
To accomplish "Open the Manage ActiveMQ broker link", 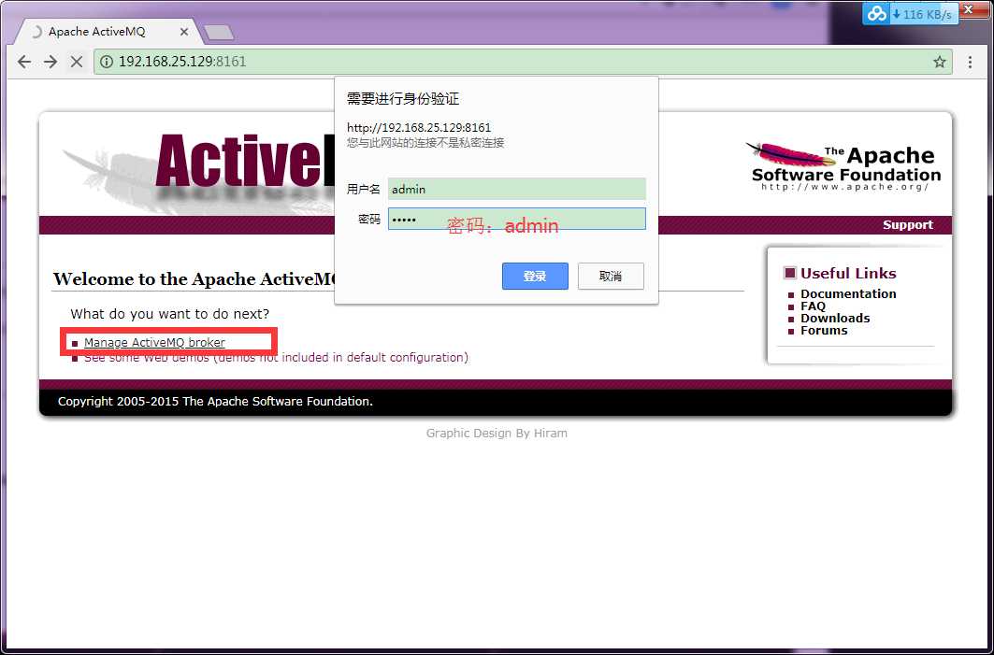I will pos(154,342).
